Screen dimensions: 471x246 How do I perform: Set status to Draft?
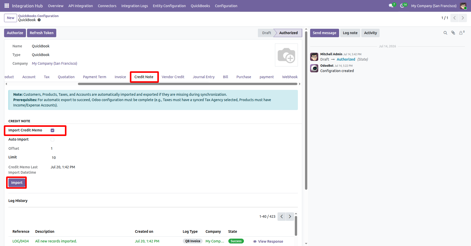266,33
